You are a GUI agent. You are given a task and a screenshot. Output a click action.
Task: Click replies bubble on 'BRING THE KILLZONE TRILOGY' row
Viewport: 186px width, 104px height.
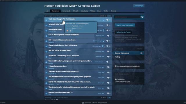pos(108,83)
